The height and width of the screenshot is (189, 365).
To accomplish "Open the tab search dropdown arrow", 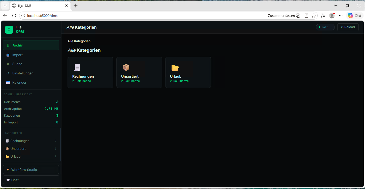I will (x=5, y=6).
